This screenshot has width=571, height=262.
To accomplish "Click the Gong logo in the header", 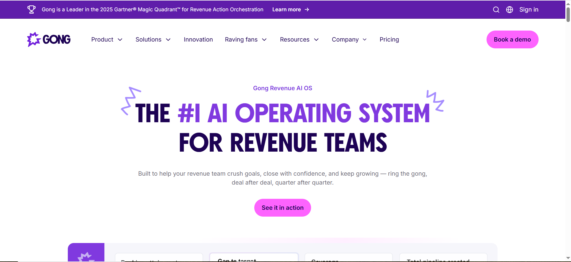I will point(49,39).
